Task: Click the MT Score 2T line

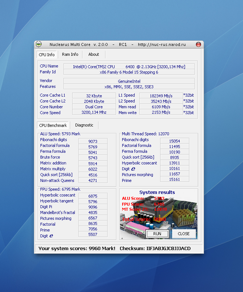Action: (x=144, y=209)
